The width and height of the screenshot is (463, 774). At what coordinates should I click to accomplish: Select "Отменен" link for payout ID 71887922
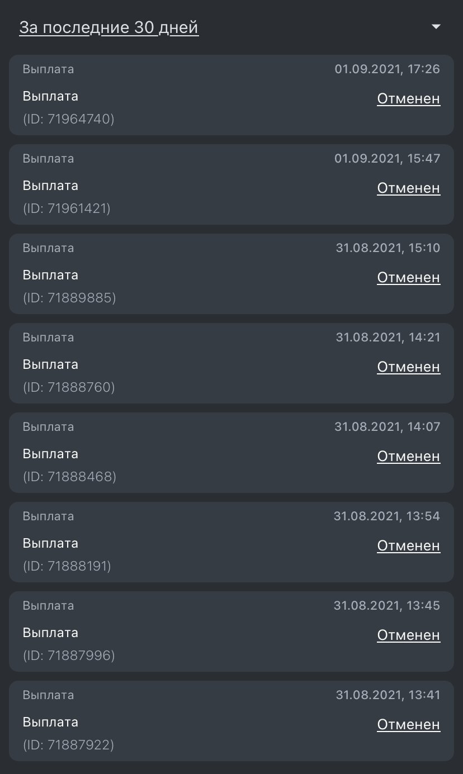coord(408,725)
